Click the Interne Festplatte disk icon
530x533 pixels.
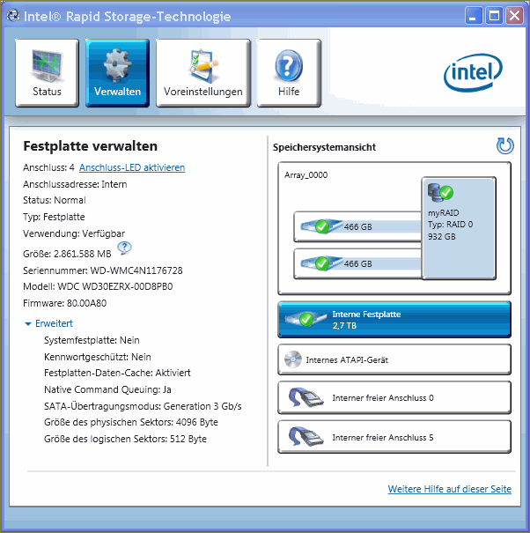coord(305,319)
